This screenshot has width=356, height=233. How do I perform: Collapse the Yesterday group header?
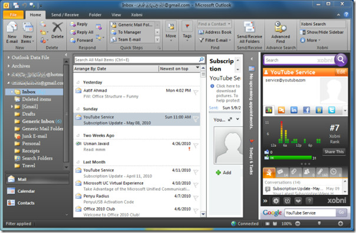tap(78, 82)
